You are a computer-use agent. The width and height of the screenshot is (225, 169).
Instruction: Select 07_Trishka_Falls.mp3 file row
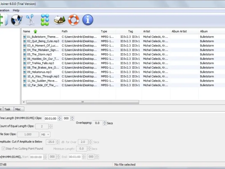point(124,63)
